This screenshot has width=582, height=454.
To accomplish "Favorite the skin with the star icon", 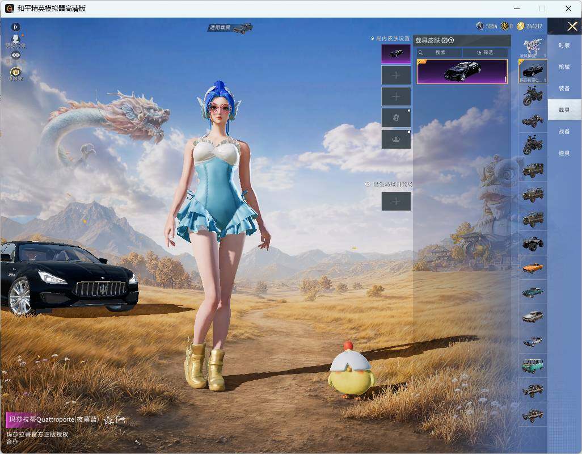I will pyautogui.click(x=108, y=420).
